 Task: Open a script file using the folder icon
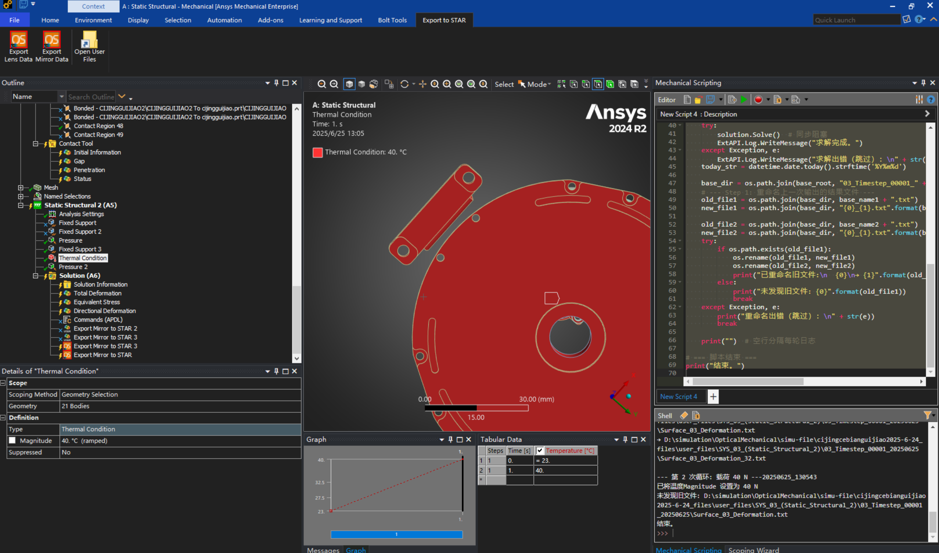click(x=698, y=99)
